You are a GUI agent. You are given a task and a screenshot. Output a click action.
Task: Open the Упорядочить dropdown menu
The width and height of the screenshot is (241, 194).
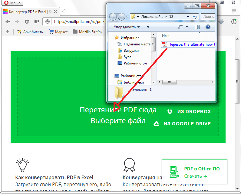[127, 27]
